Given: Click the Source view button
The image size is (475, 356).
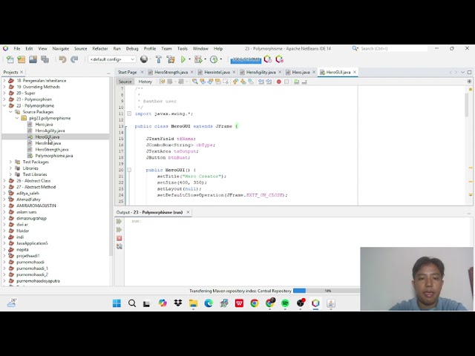Looking at the screenshot, I should (x=125, y=82).
